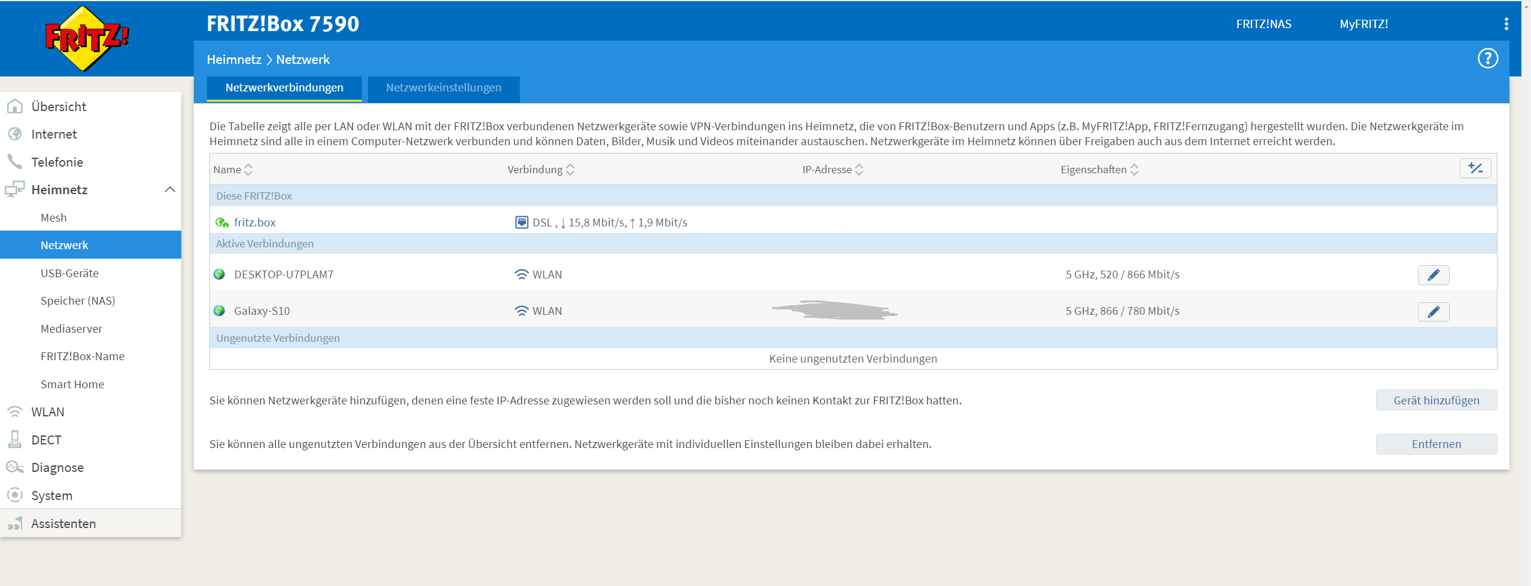Click the Übersicht house icon
The height and width of the screenshot is (586, 1531).
14,106
